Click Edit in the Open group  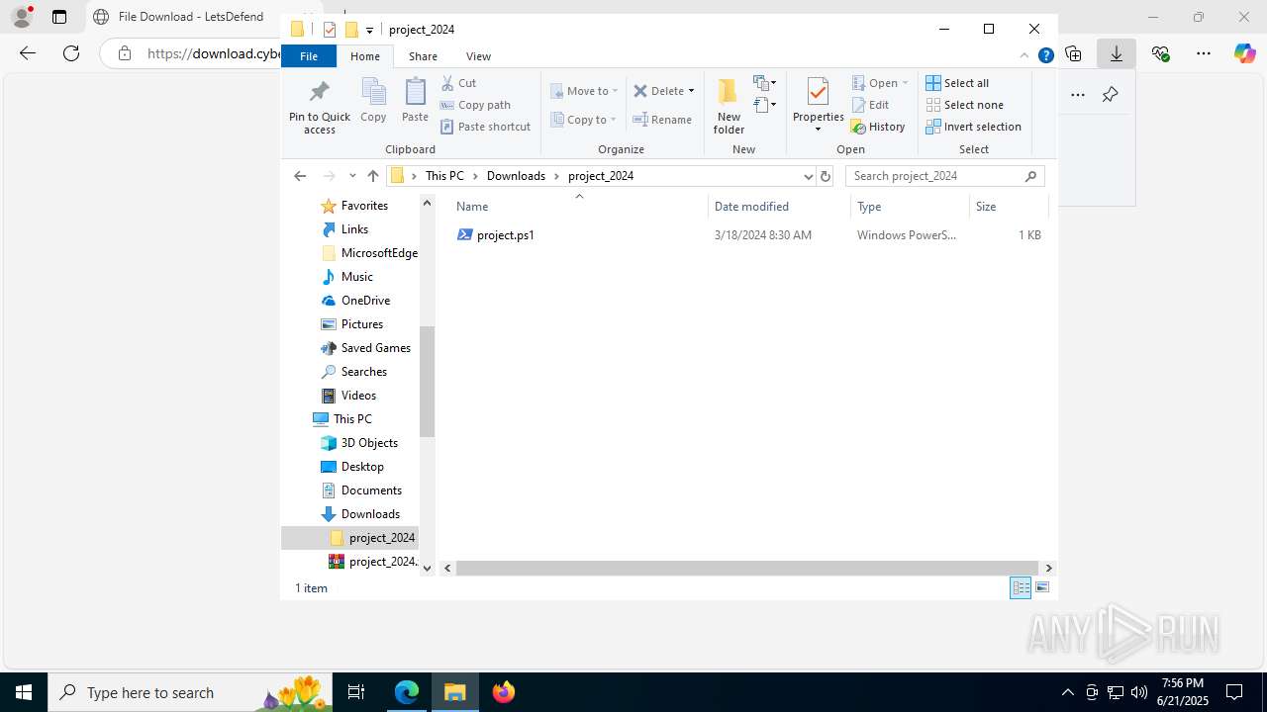click(x=869, y=105)
